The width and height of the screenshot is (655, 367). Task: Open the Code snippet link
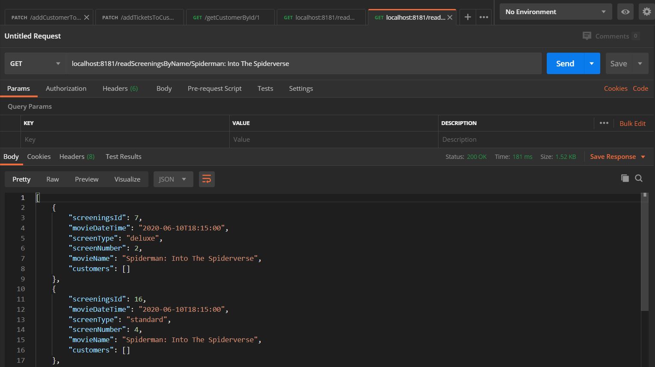pyautogui.click(x=640, y=88)
